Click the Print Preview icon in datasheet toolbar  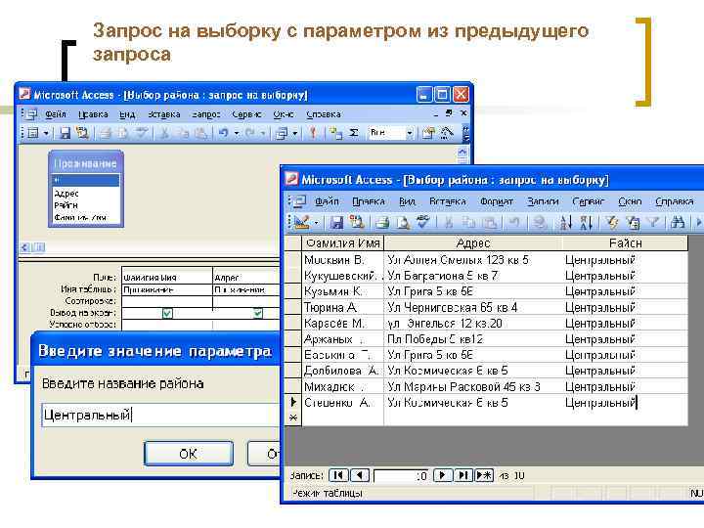[403, 222]
